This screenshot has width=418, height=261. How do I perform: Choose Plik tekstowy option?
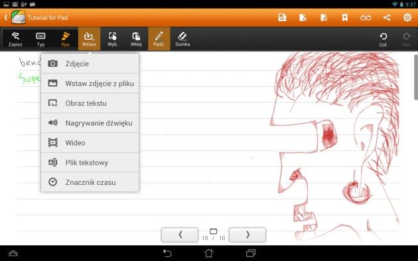tap(90, 162)
